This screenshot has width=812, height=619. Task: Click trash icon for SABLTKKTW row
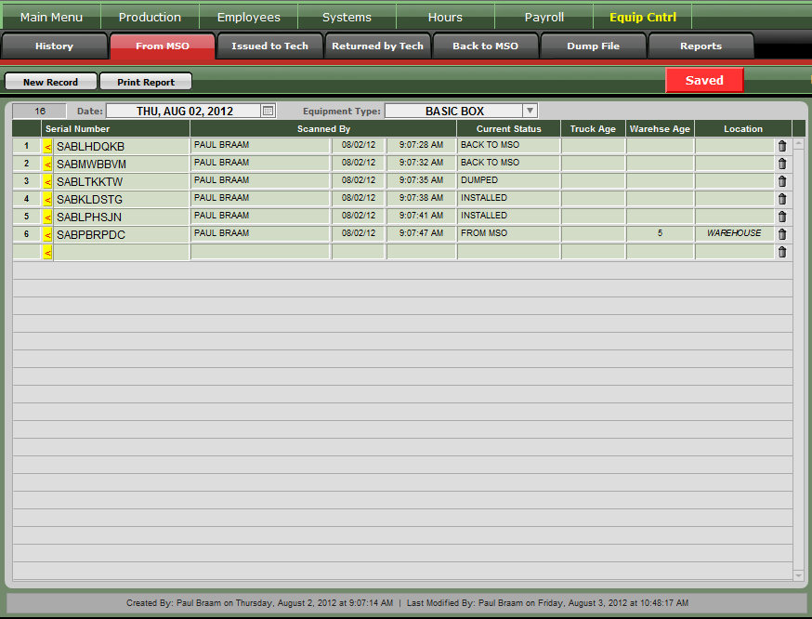coord(781,181)
